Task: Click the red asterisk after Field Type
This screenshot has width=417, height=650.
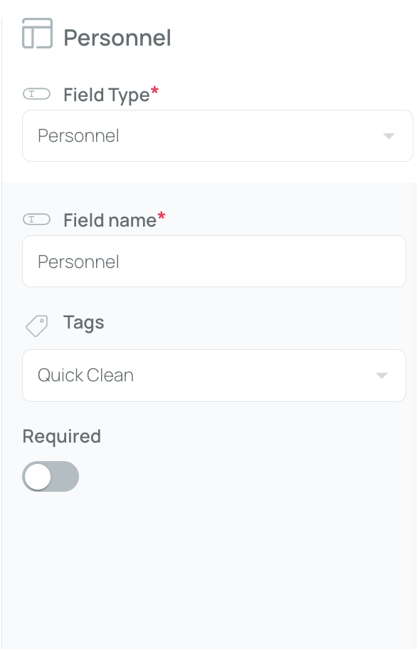Action: click(154, 91)
